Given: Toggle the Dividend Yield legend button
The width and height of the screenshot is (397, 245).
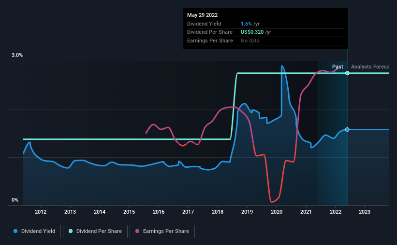Looking at the screenshot, I should [34, 231].
